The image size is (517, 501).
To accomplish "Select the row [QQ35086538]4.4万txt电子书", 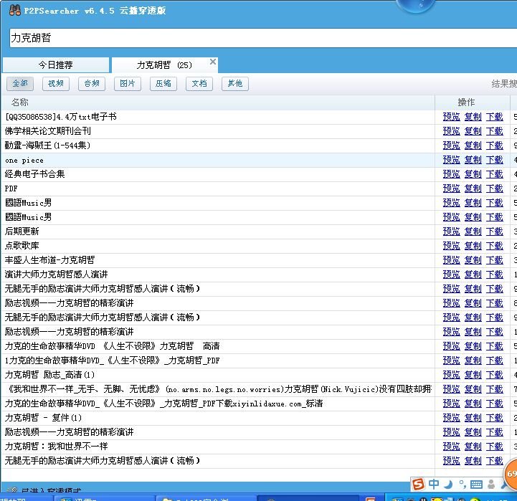I will pos(217,117).
